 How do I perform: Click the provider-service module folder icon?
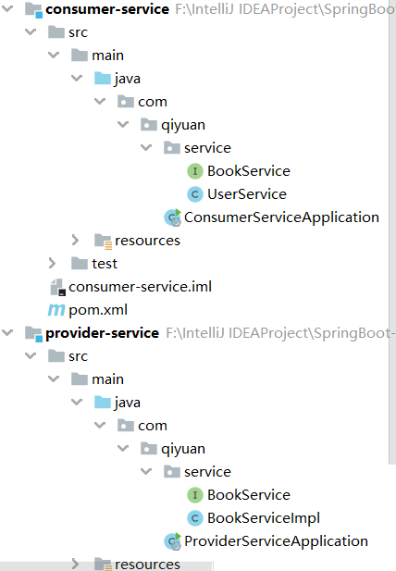[x=33, y=333]
